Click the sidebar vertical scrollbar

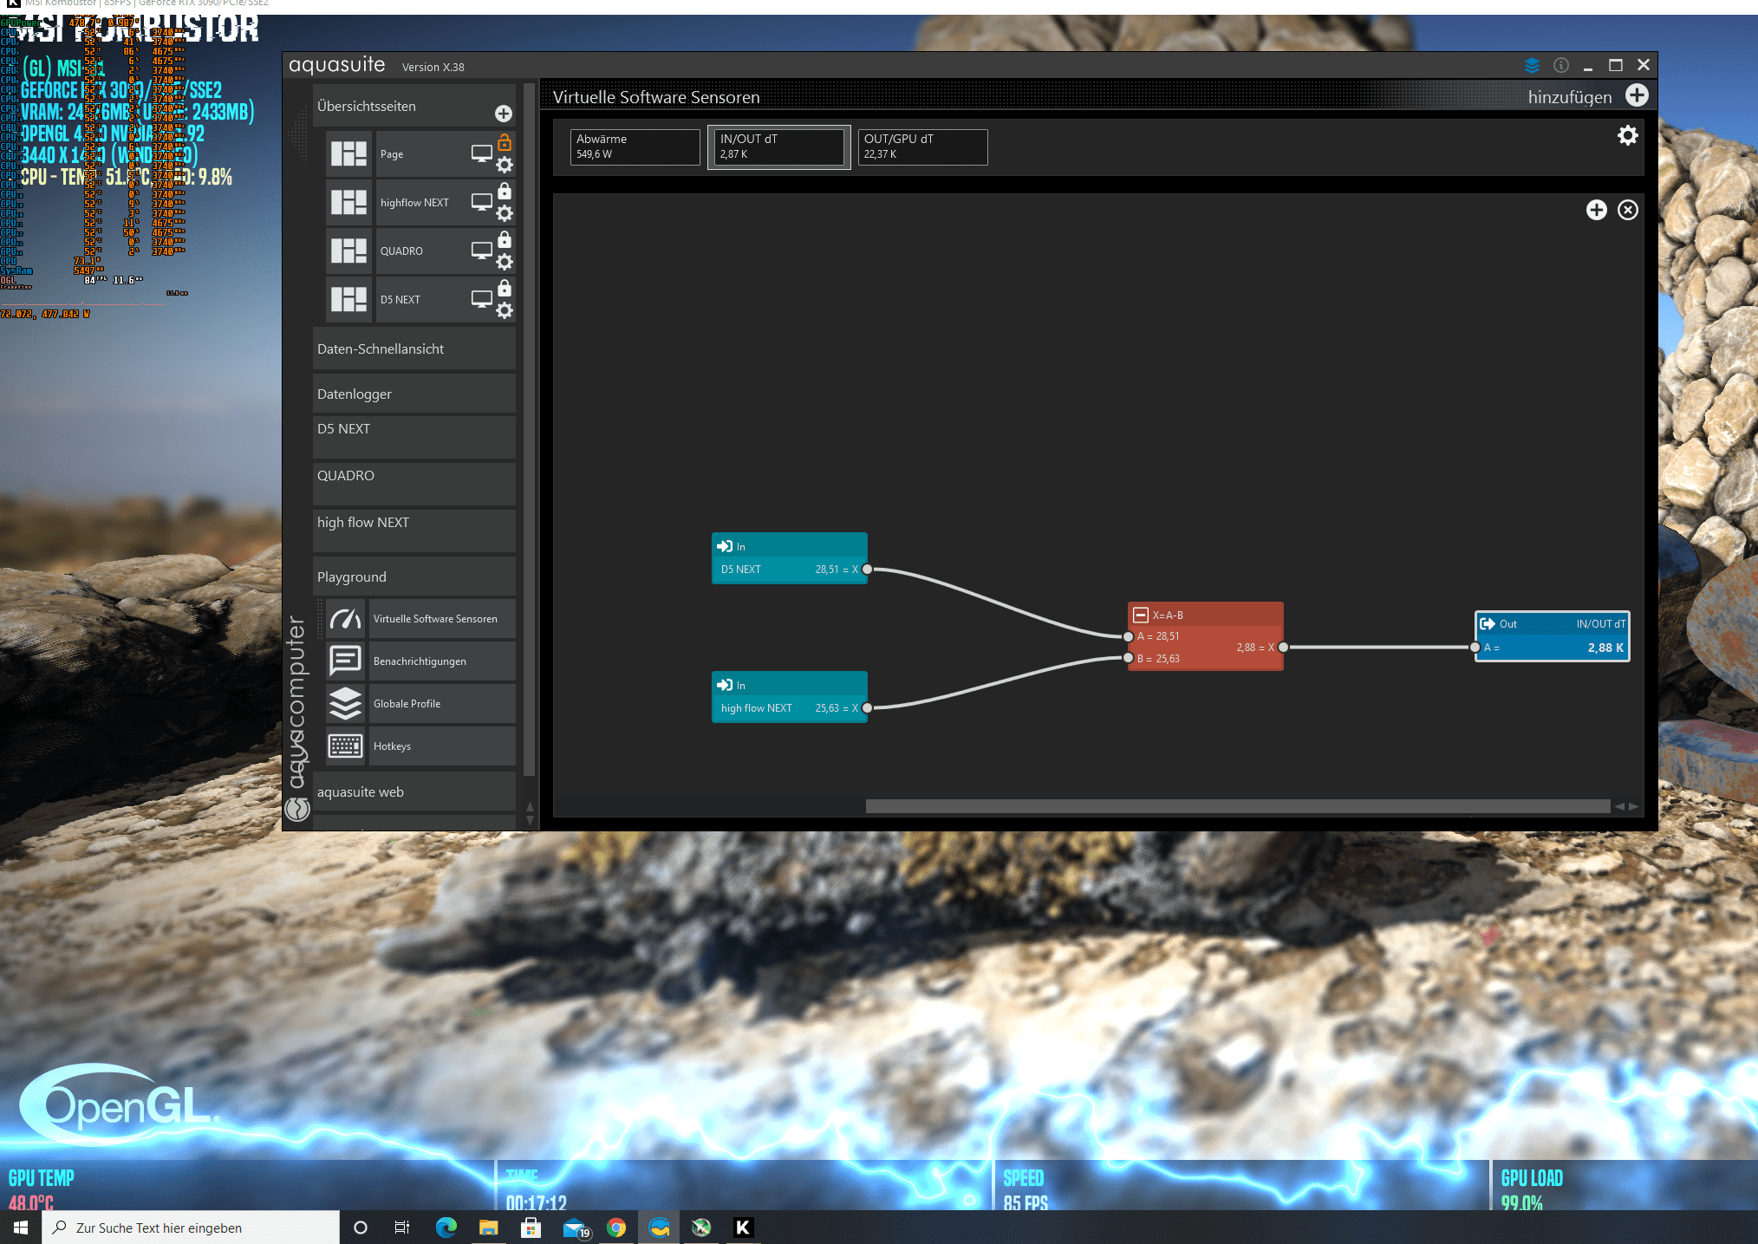(530, 429)
